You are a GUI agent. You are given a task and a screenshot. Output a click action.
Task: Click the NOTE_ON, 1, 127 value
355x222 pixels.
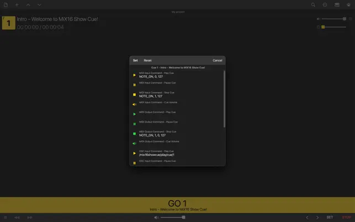[x=151, y=96]
